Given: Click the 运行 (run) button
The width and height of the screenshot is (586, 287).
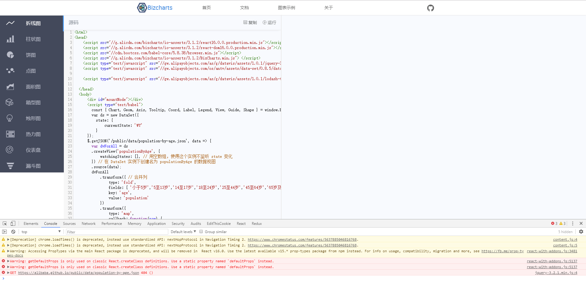Looking at the screenshot, I should 269,22.
